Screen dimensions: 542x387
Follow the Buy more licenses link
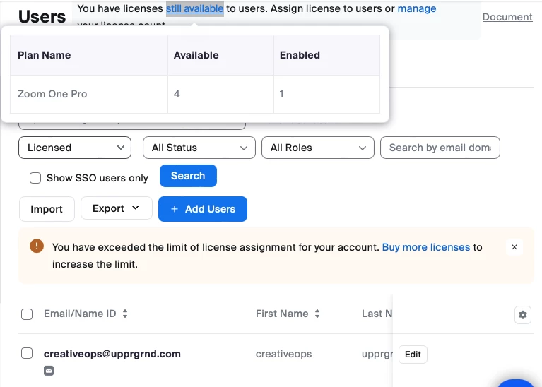click(x=425, y=247)
